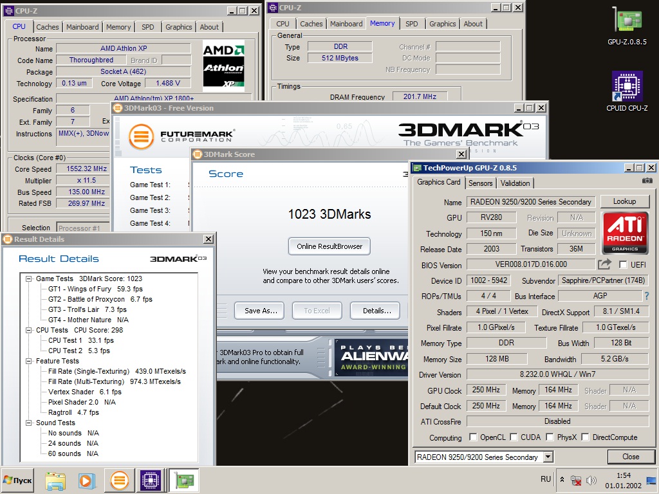
Task: Click the Lookup button in GPU-Z
Action: 624,201
